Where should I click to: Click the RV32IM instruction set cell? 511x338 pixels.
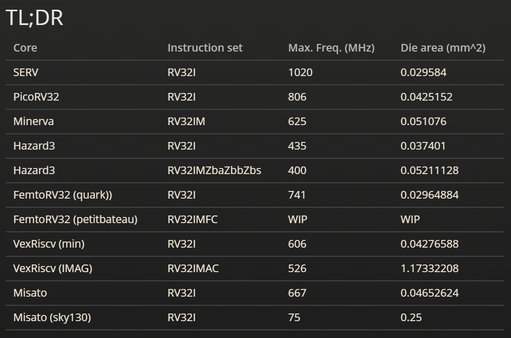point(187,121)
